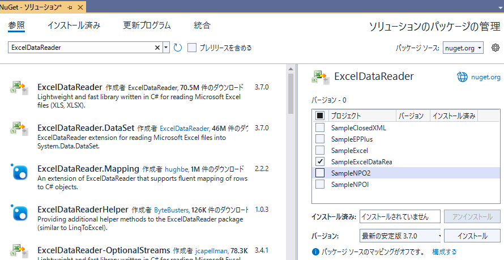Toggle プレリリースを含める checkbox
504x260 pixels.
pos(192,48)
